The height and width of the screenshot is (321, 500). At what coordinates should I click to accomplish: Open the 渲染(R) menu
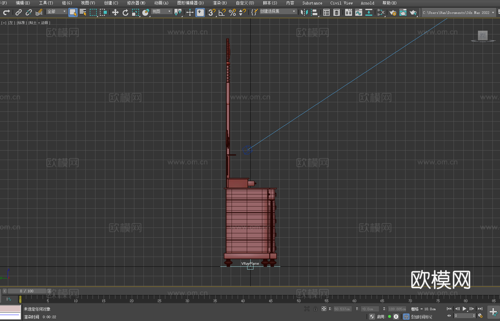(x=220, y=3)
